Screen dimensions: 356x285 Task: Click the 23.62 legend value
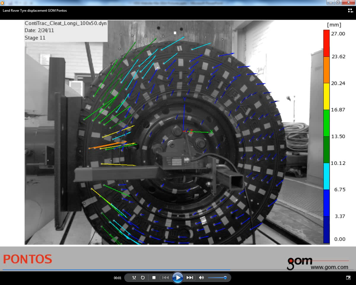point(338,57)
